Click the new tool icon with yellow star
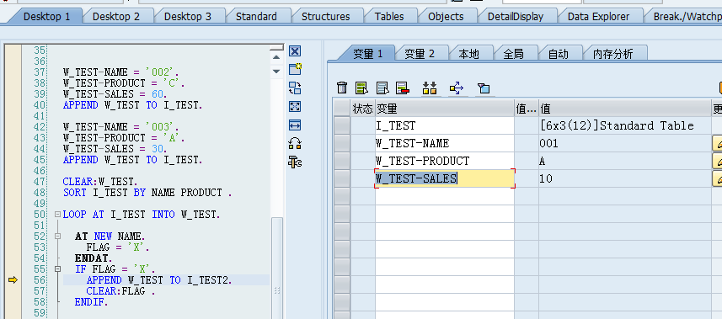722x319 pixels. coord(295,69)
